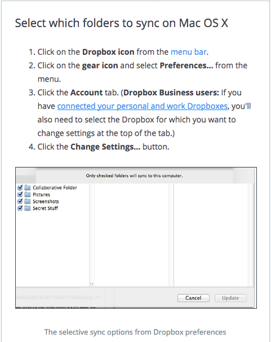271x342 pixels.
Task: Follow 'connected your personal and work Dropboxes' link
Action: click(142, 106)
